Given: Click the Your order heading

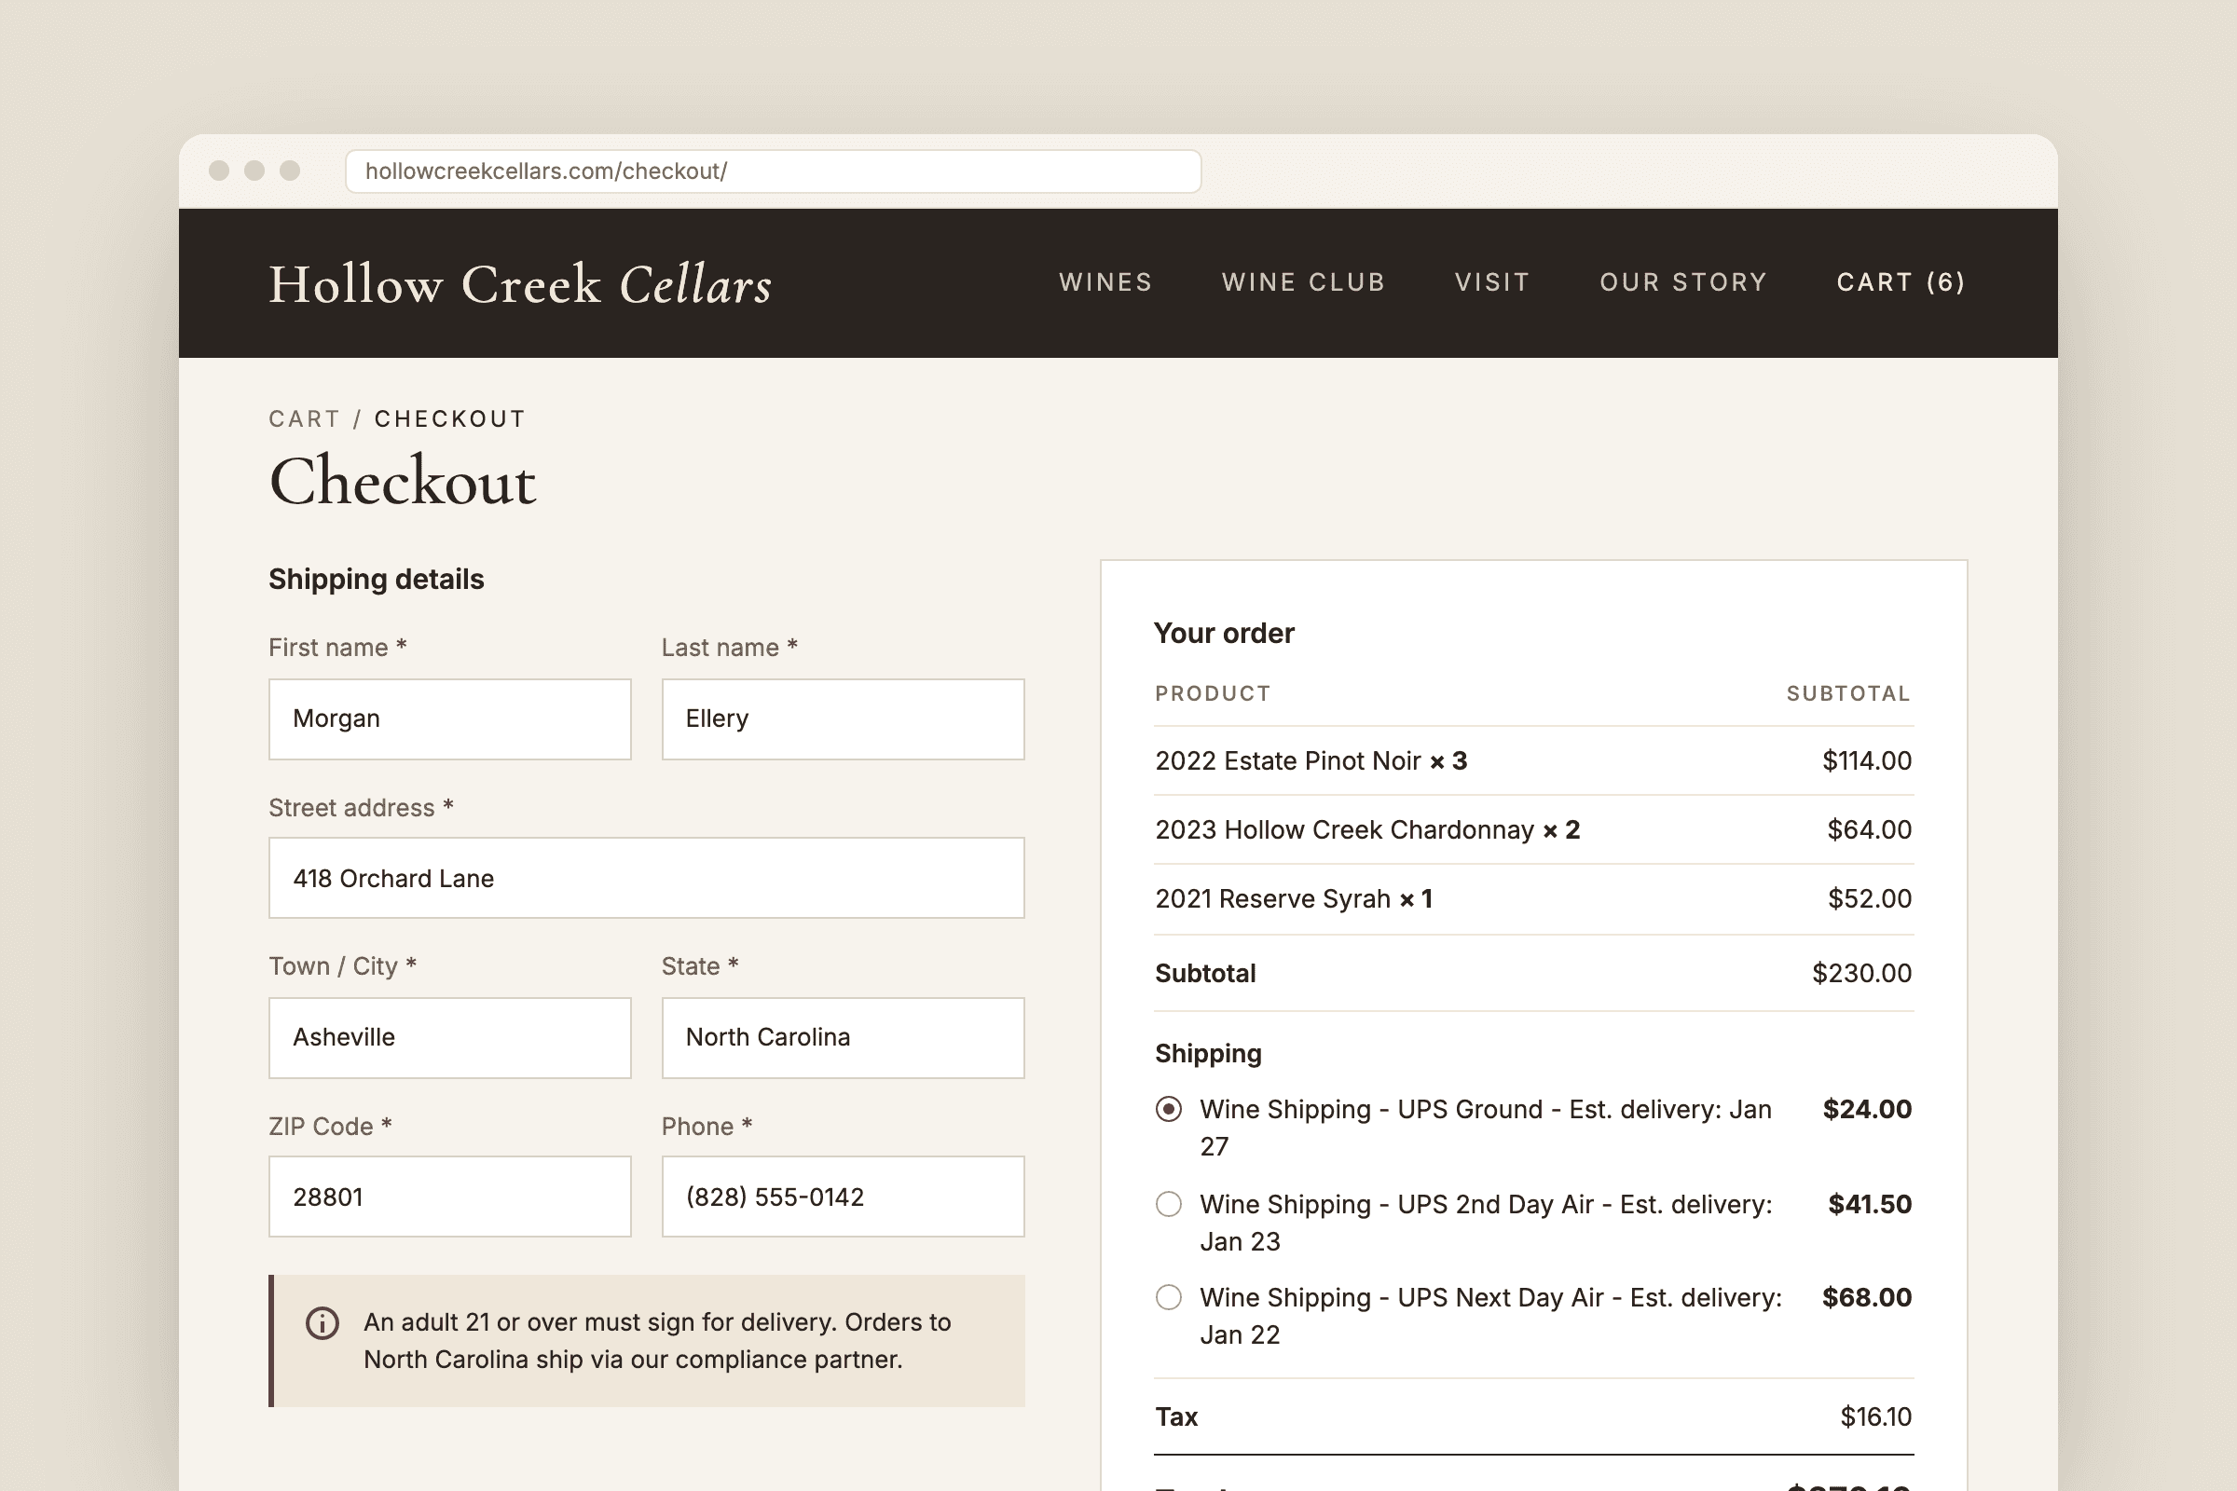Looking at the screenshot, I should tap(1224, 634).
